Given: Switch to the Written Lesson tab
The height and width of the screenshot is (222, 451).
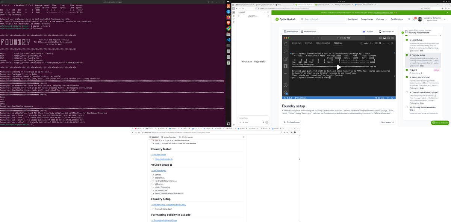Looking at the screenshot, I should coord(308,32).
